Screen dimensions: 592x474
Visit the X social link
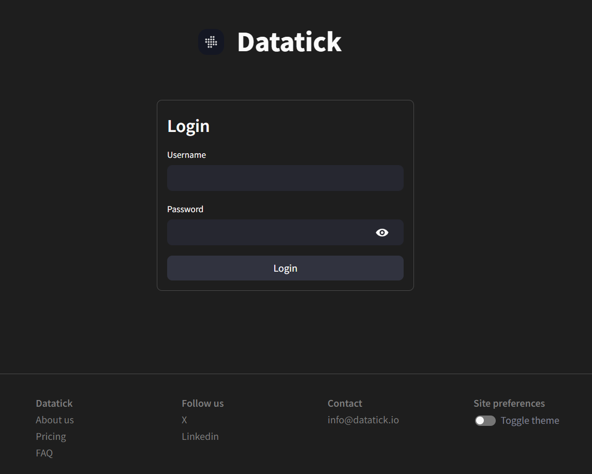pyautogui.click(x=184, y=420)
